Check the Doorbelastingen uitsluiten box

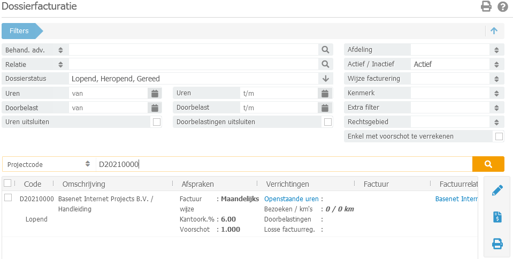[327, 122]
